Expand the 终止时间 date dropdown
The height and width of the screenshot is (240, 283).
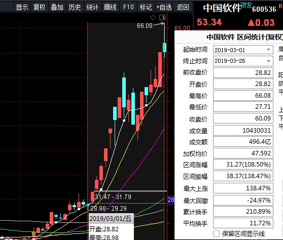(269, 61)
